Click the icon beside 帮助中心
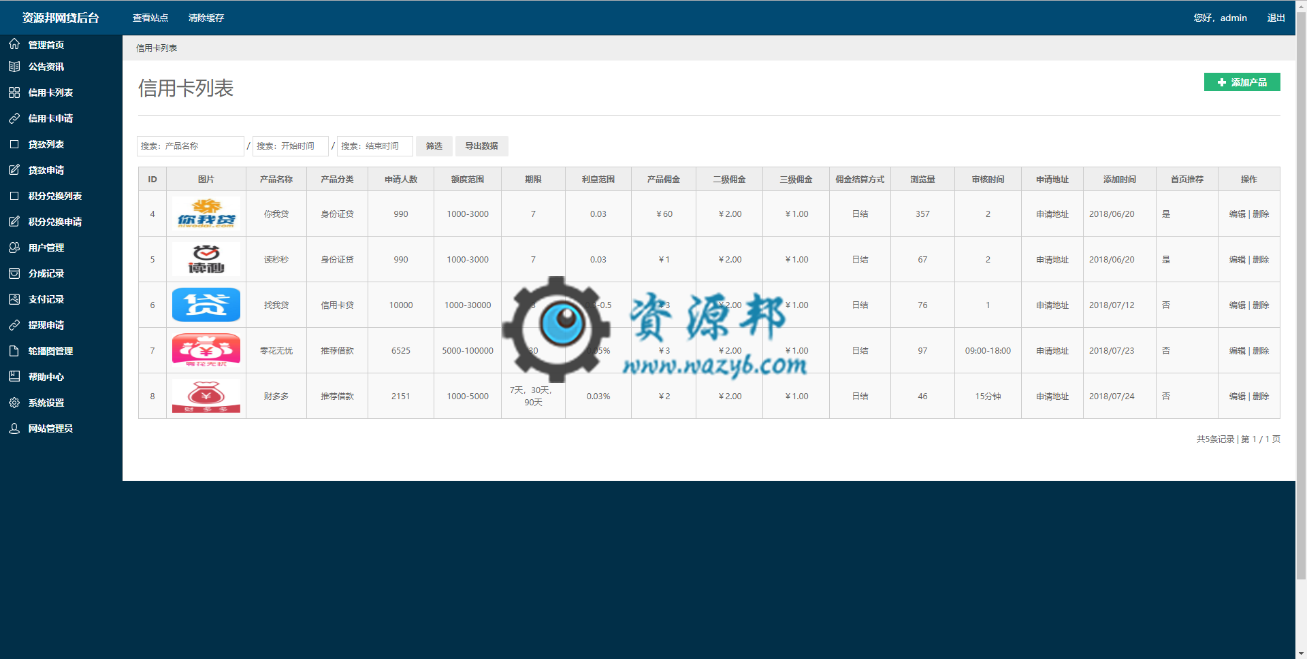The image size is (1307, 659). point(14,377)
